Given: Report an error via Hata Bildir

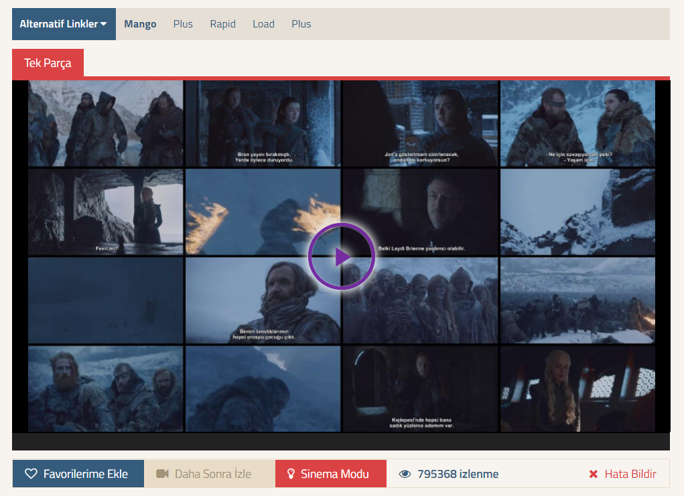Looking at the screenshot, I should click(622, 474).
